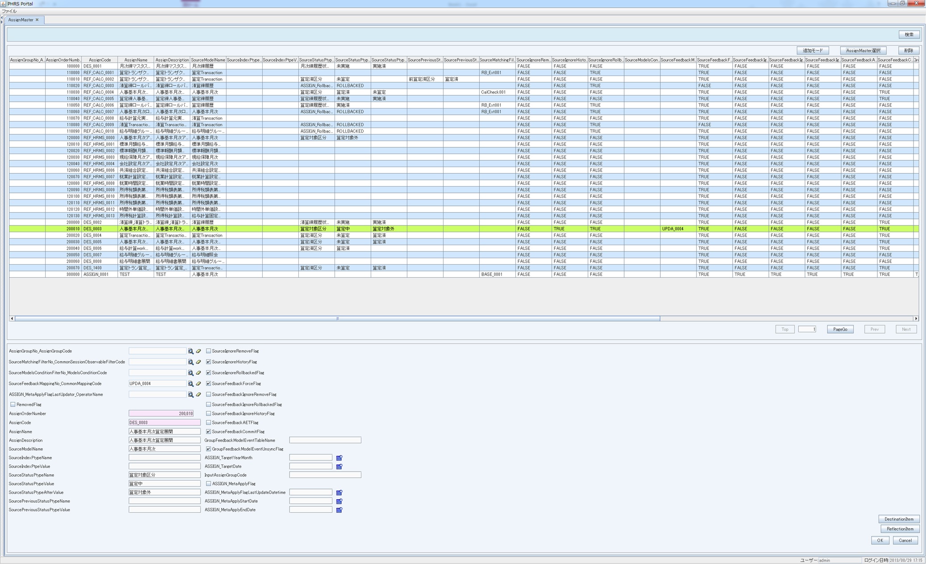Open lookup for SourceFeedbackMappingNo UPDA_0004
The height and width of the screenshot is (564, 926).
pyautogui.click(x=191, y=384)
